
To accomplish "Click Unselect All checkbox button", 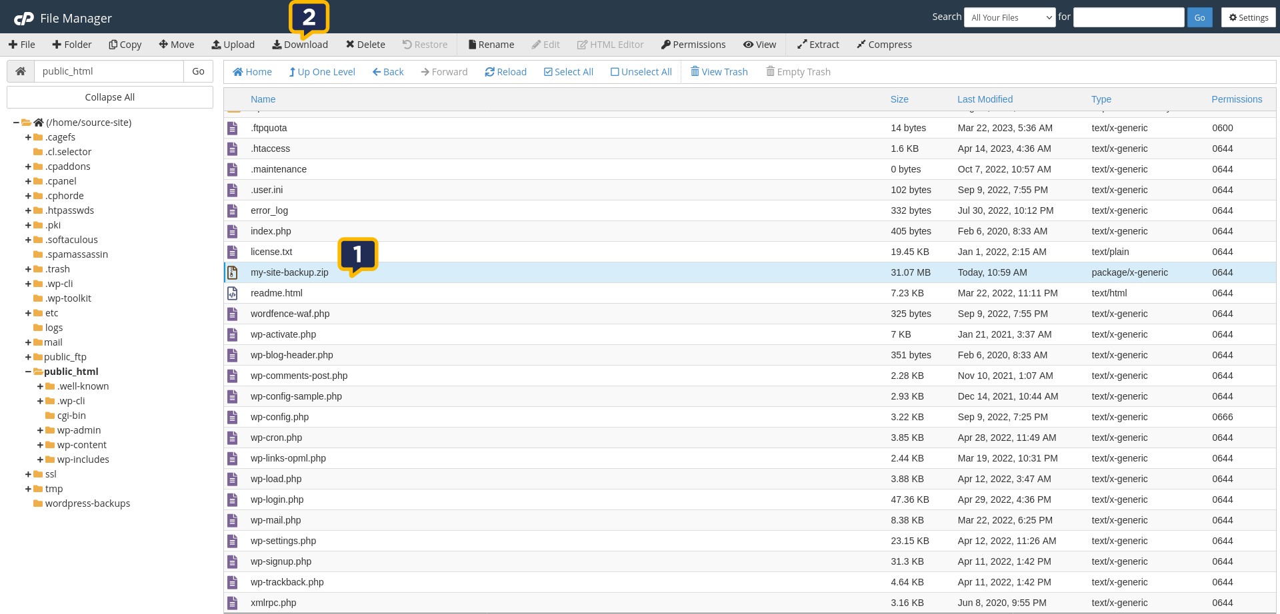I will (x=615, y=72).
